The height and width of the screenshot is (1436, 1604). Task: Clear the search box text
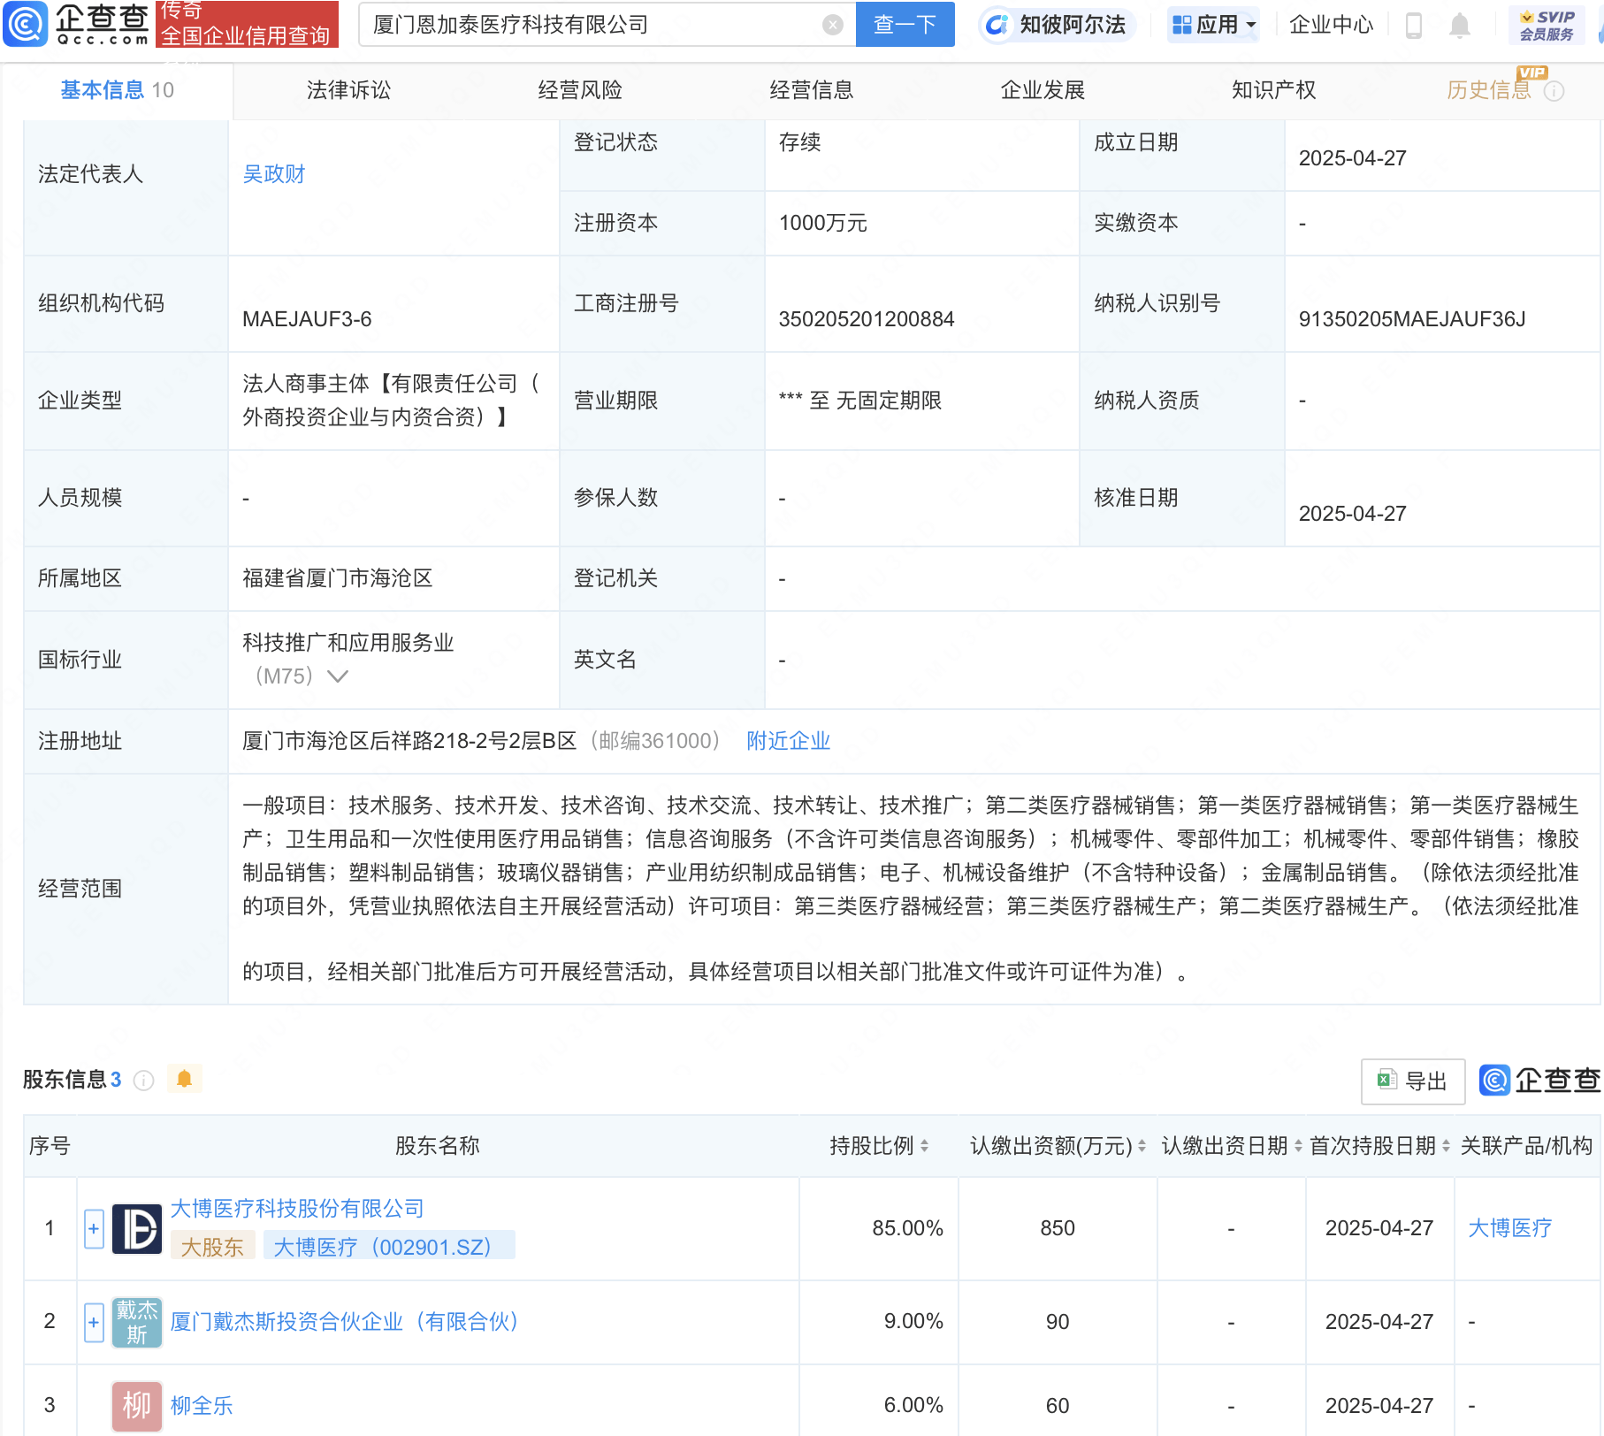832,25
